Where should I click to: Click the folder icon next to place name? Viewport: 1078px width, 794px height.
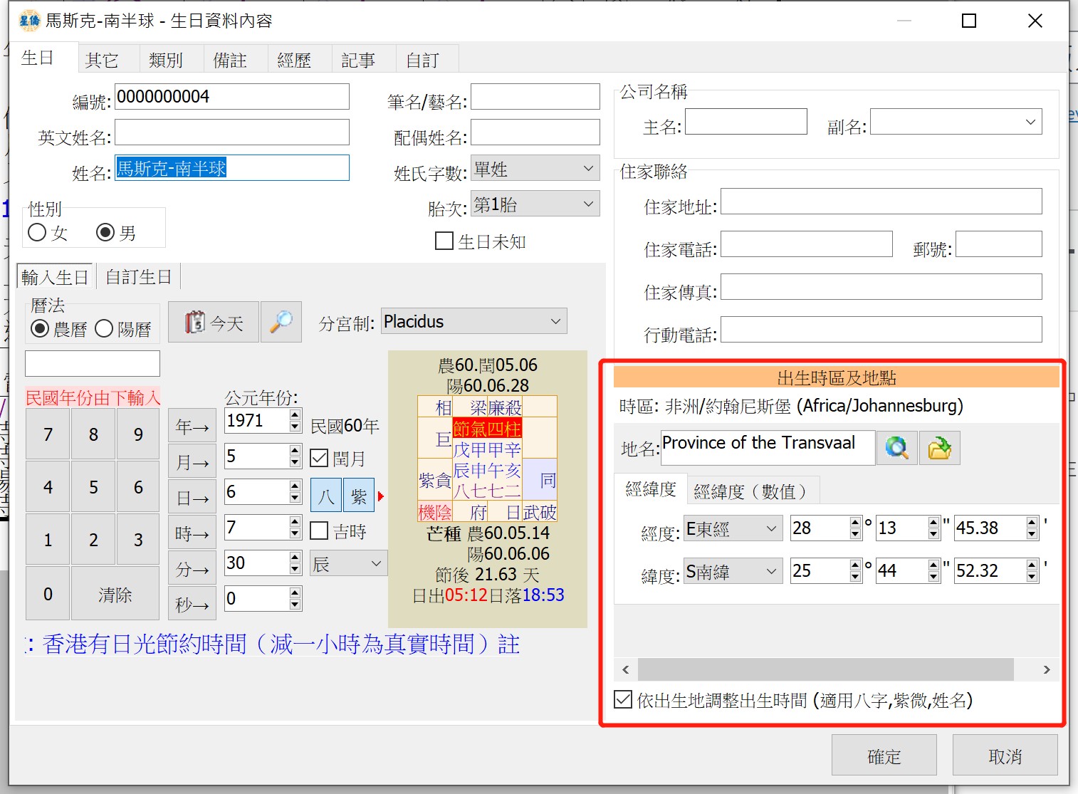pyautogui.click(x=939, y=448)
